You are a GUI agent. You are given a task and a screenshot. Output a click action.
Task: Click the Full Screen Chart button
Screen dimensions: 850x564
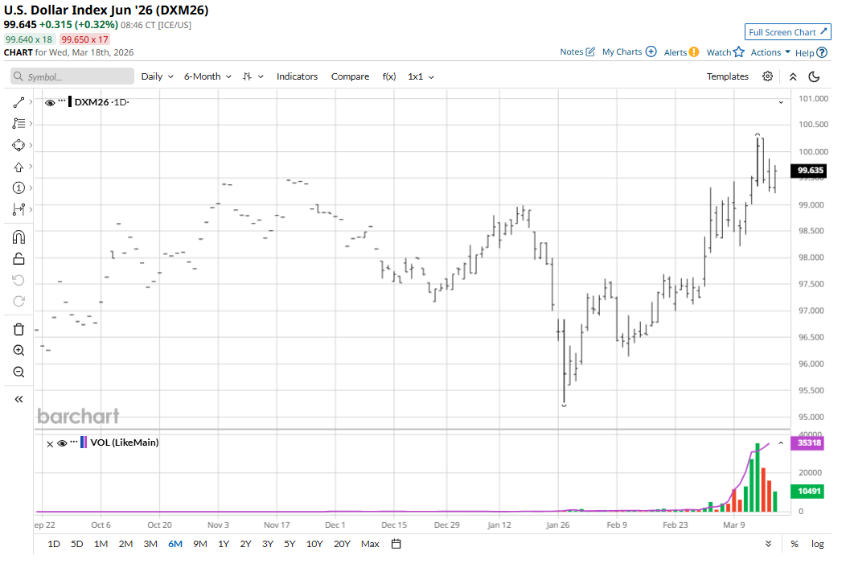click(x=787, y=32)
